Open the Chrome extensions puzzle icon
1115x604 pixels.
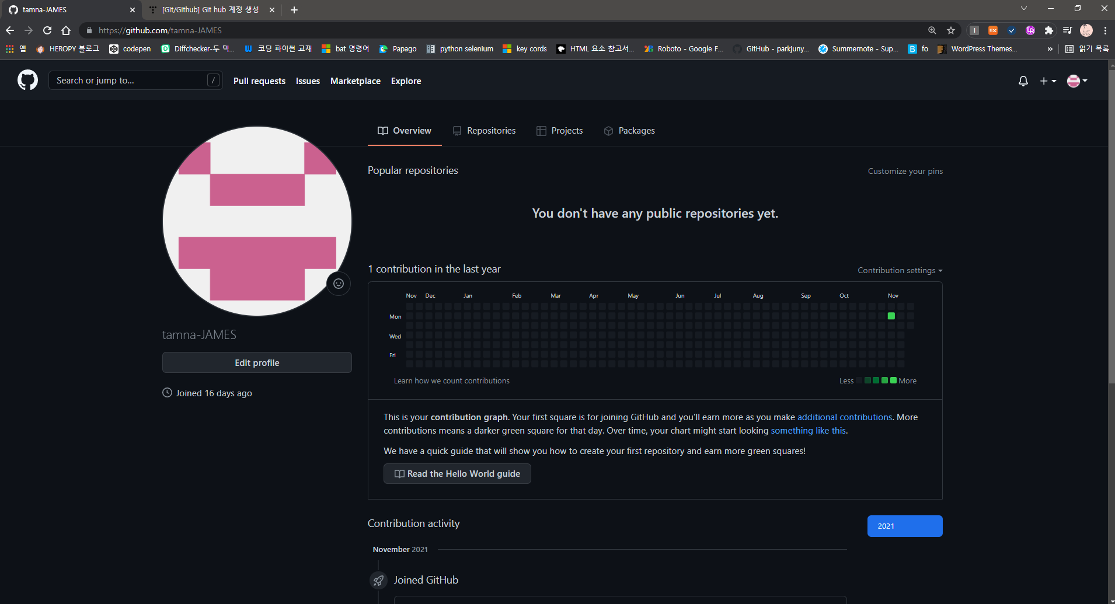(1049, 30)
